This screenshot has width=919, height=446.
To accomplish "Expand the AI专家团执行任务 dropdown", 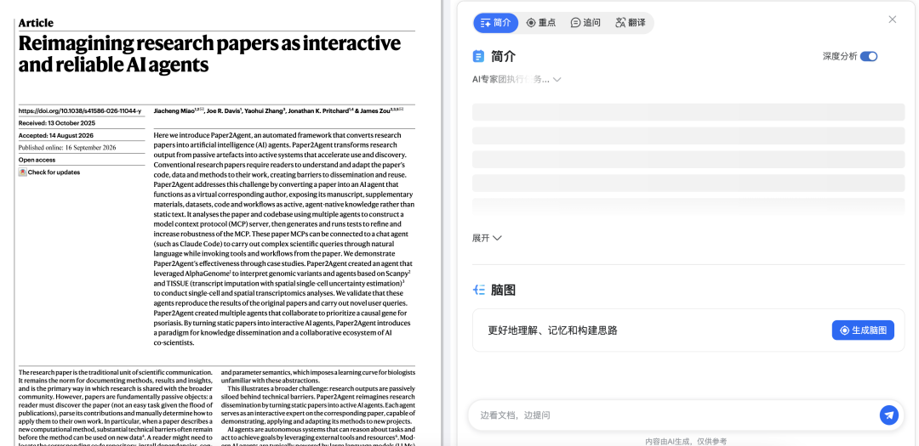I will pos(517,80).
